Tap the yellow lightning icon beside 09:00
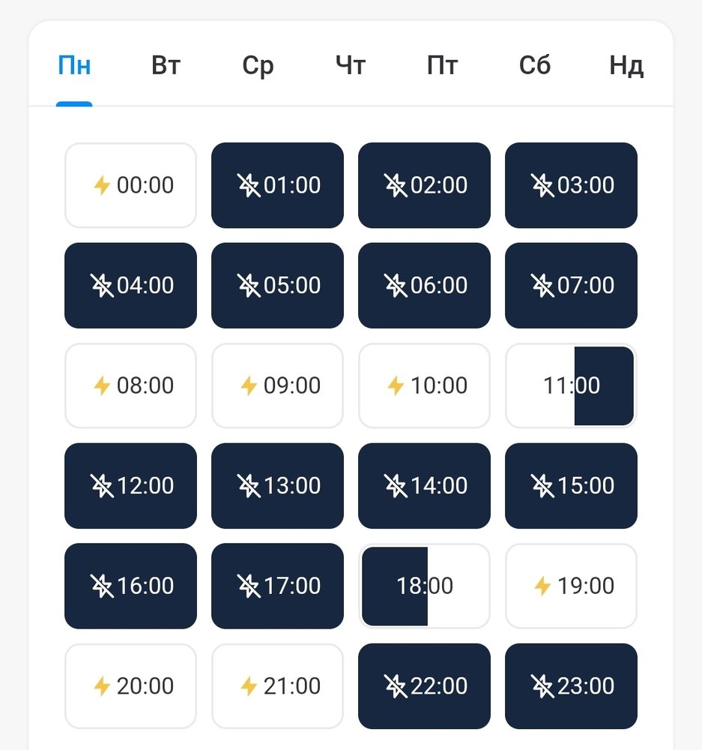 (248, 385)
